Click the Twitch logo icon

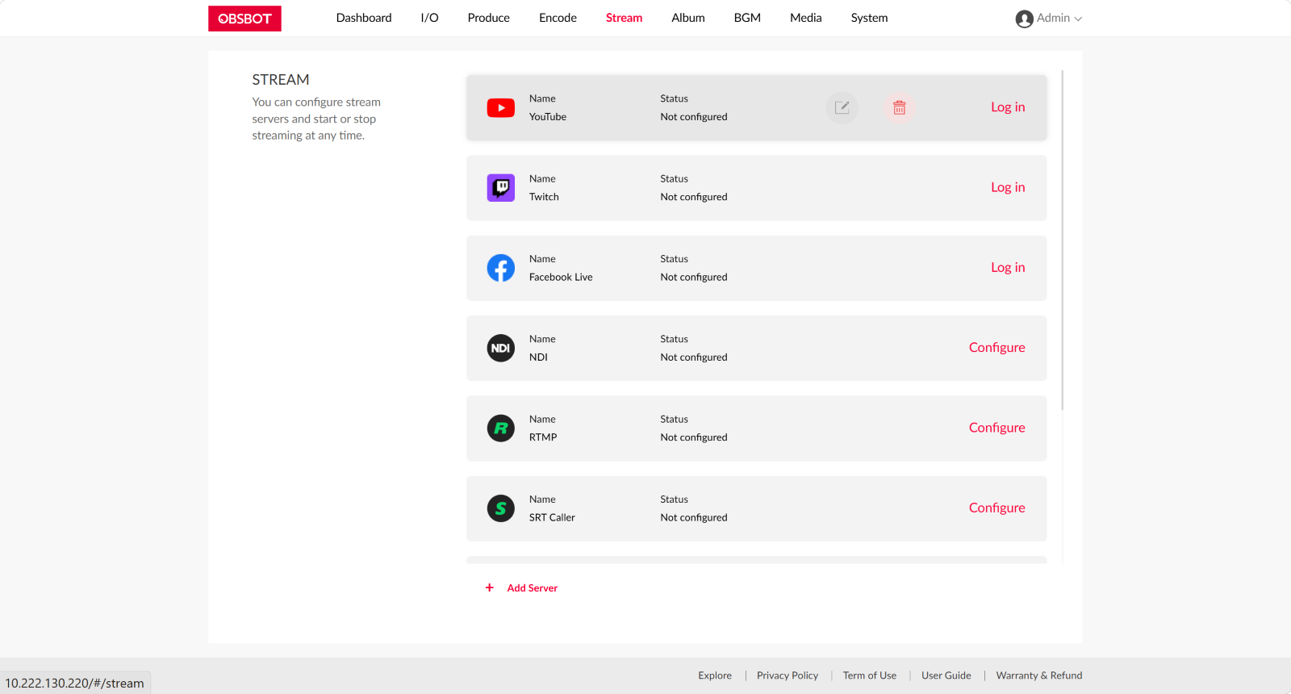coord(501,188)
